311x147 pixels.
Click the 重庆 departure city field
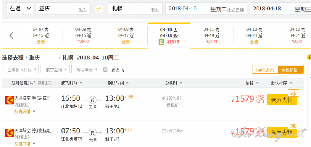[63, 9]
